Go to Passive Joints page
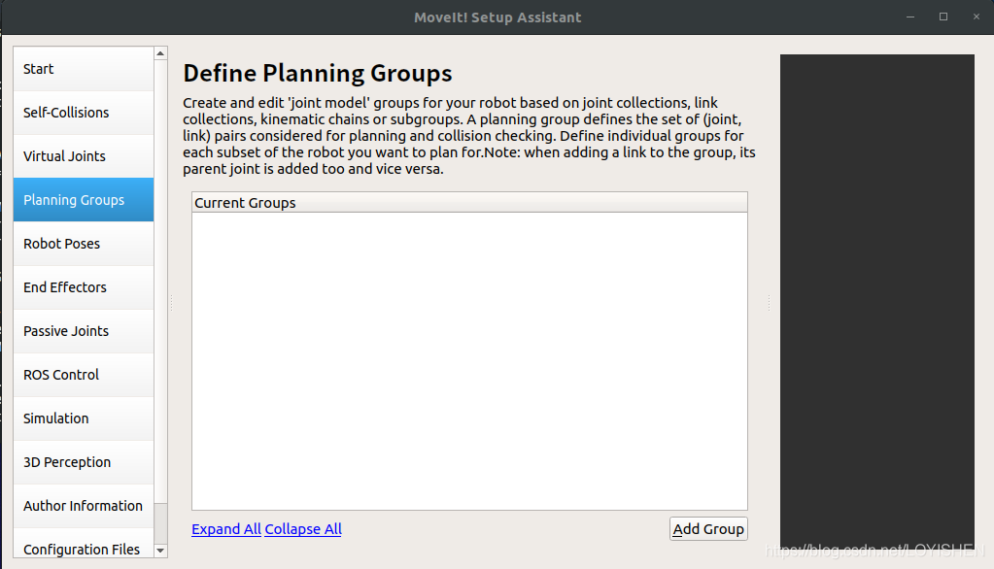Viewport: 994px width, 569px height. (83, 331)
